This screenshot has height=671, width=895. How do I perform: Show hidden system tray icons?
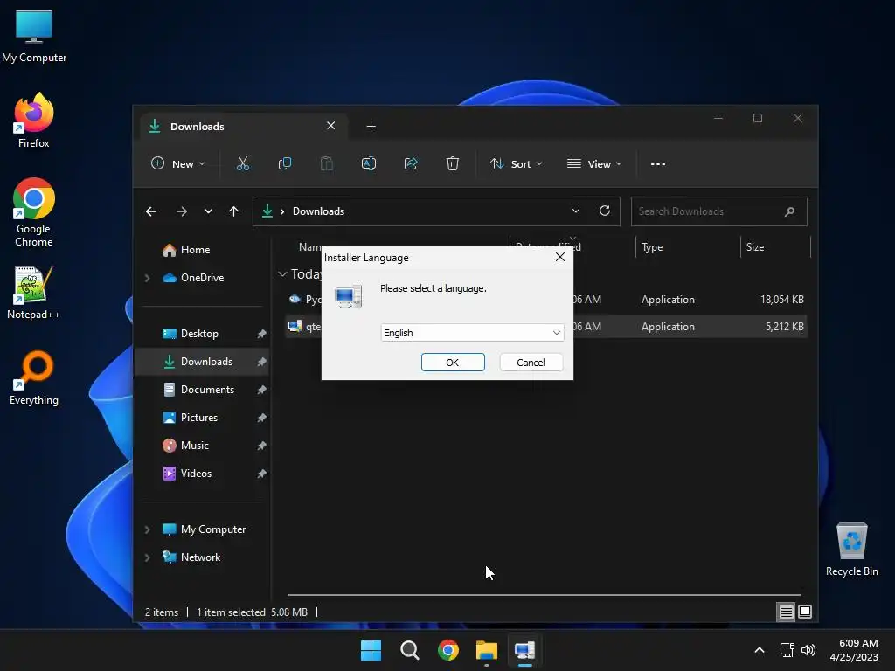point(760,650)
